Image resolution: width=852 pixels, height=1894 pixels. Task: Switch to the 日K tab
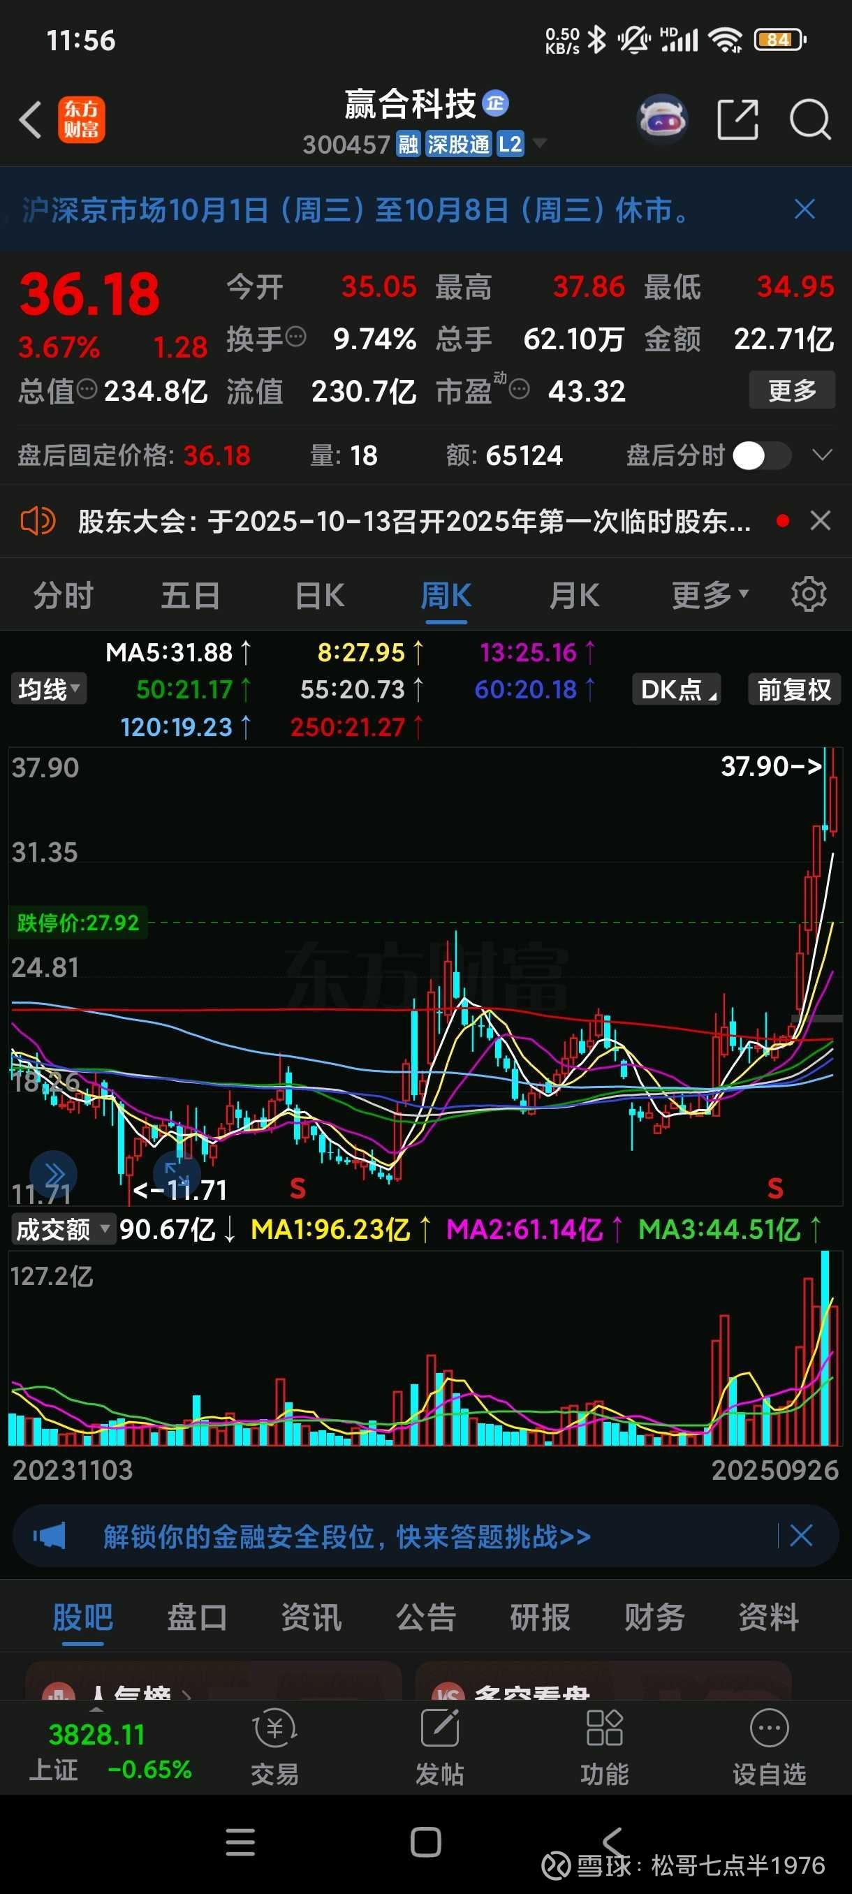tap(320, 595)
